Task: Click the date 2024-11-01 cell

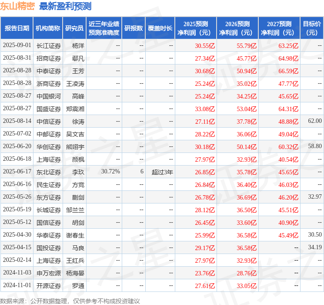Action: [17, 285]
